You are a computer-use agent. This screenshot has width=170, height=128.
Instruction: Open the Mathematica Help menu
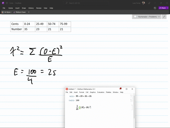[121, 92]
